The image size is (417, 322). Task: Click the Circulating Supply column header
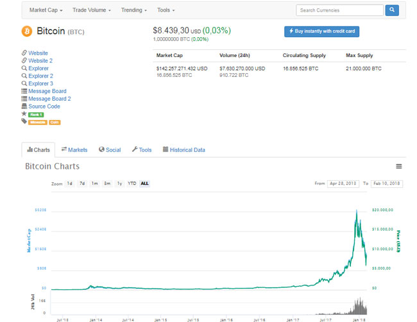[x=304, y=55]
